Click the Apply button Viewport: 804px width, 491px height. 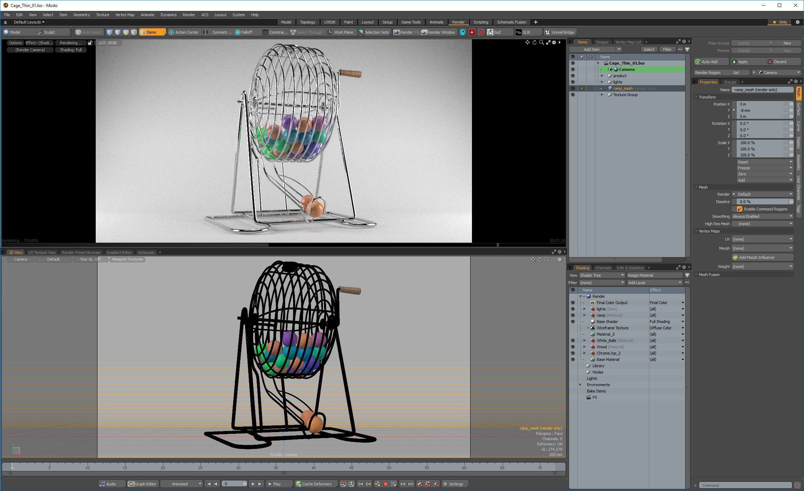tap(747, 62)
